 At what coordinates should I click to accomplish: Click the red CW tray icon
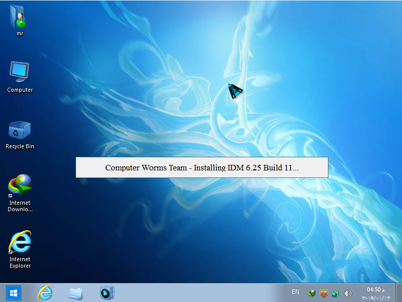point(324,293)
